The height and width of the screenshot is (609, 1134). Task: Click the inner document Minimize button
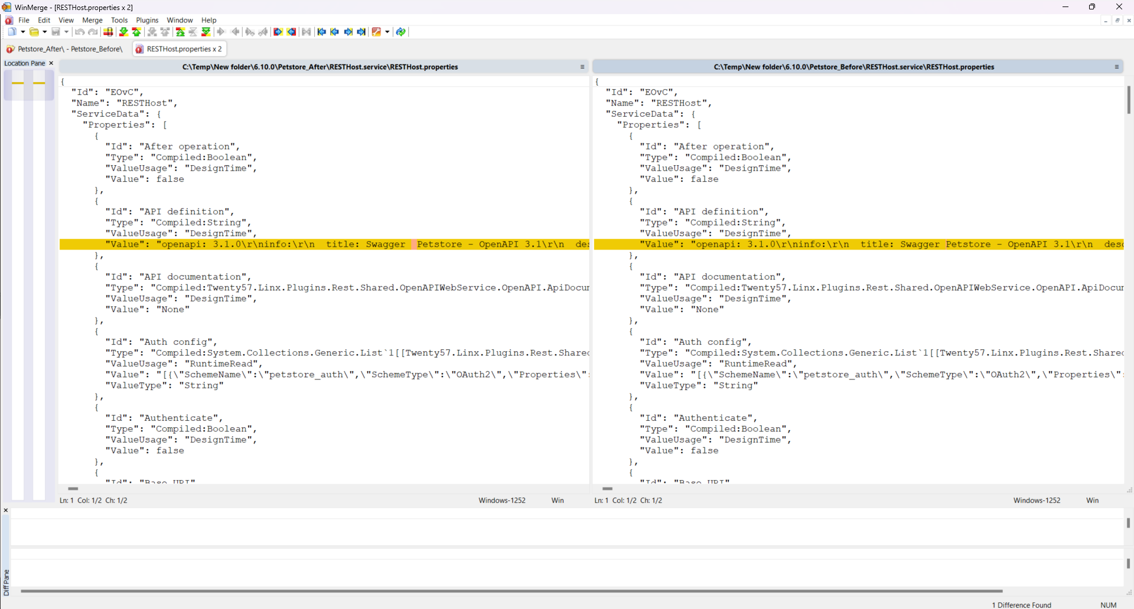pos(1106,20)
